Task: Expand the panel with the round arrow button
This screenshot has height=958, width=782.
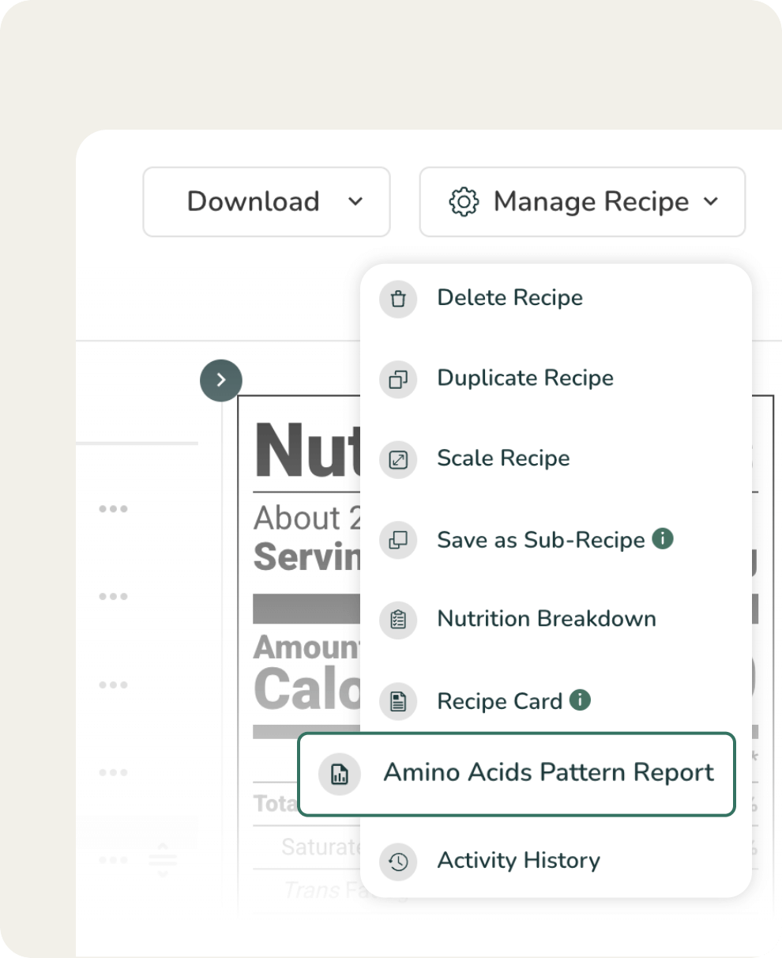Action: (221, 380)
